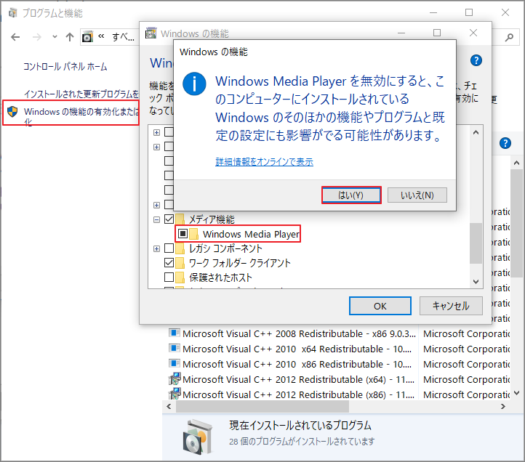Click the メディア機能 folder icon
The image size is (525, 462).
click(180, 219)
